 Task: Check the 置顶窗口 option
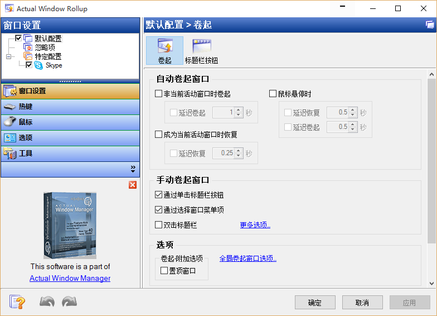(164, 270)
